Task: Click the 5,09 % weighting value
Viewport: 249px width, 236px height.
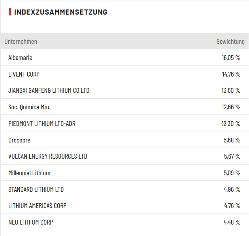Action: (232, 173)
